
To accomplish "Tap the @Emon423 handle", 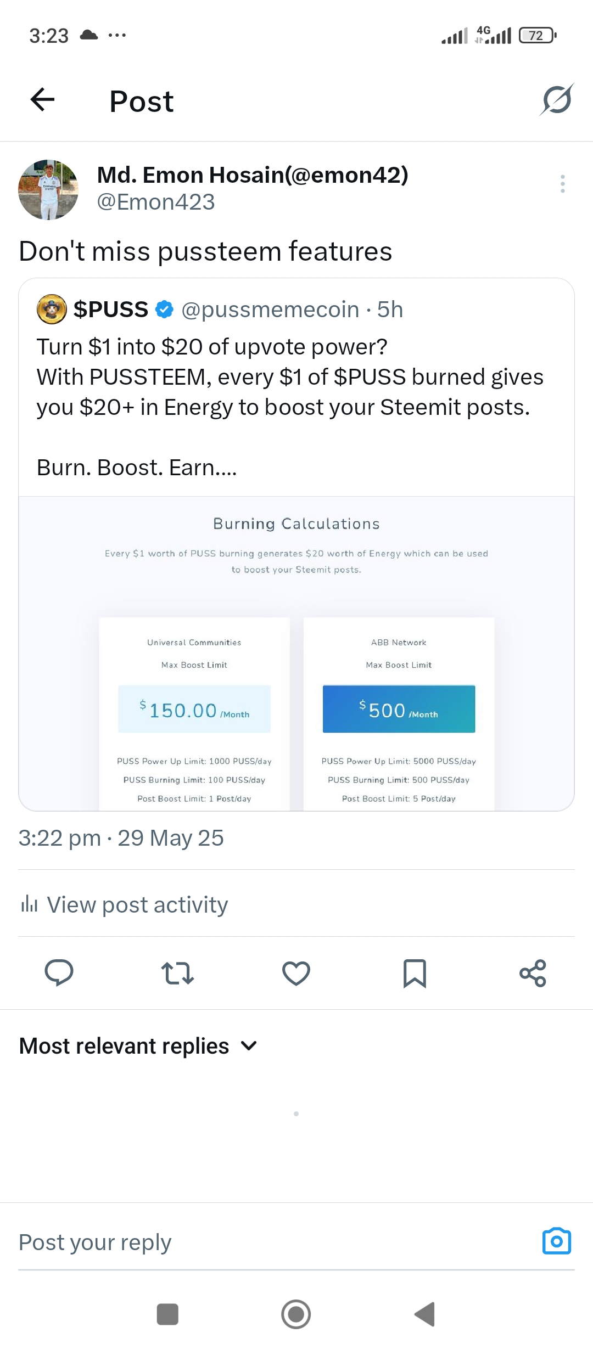I will 156,202.
